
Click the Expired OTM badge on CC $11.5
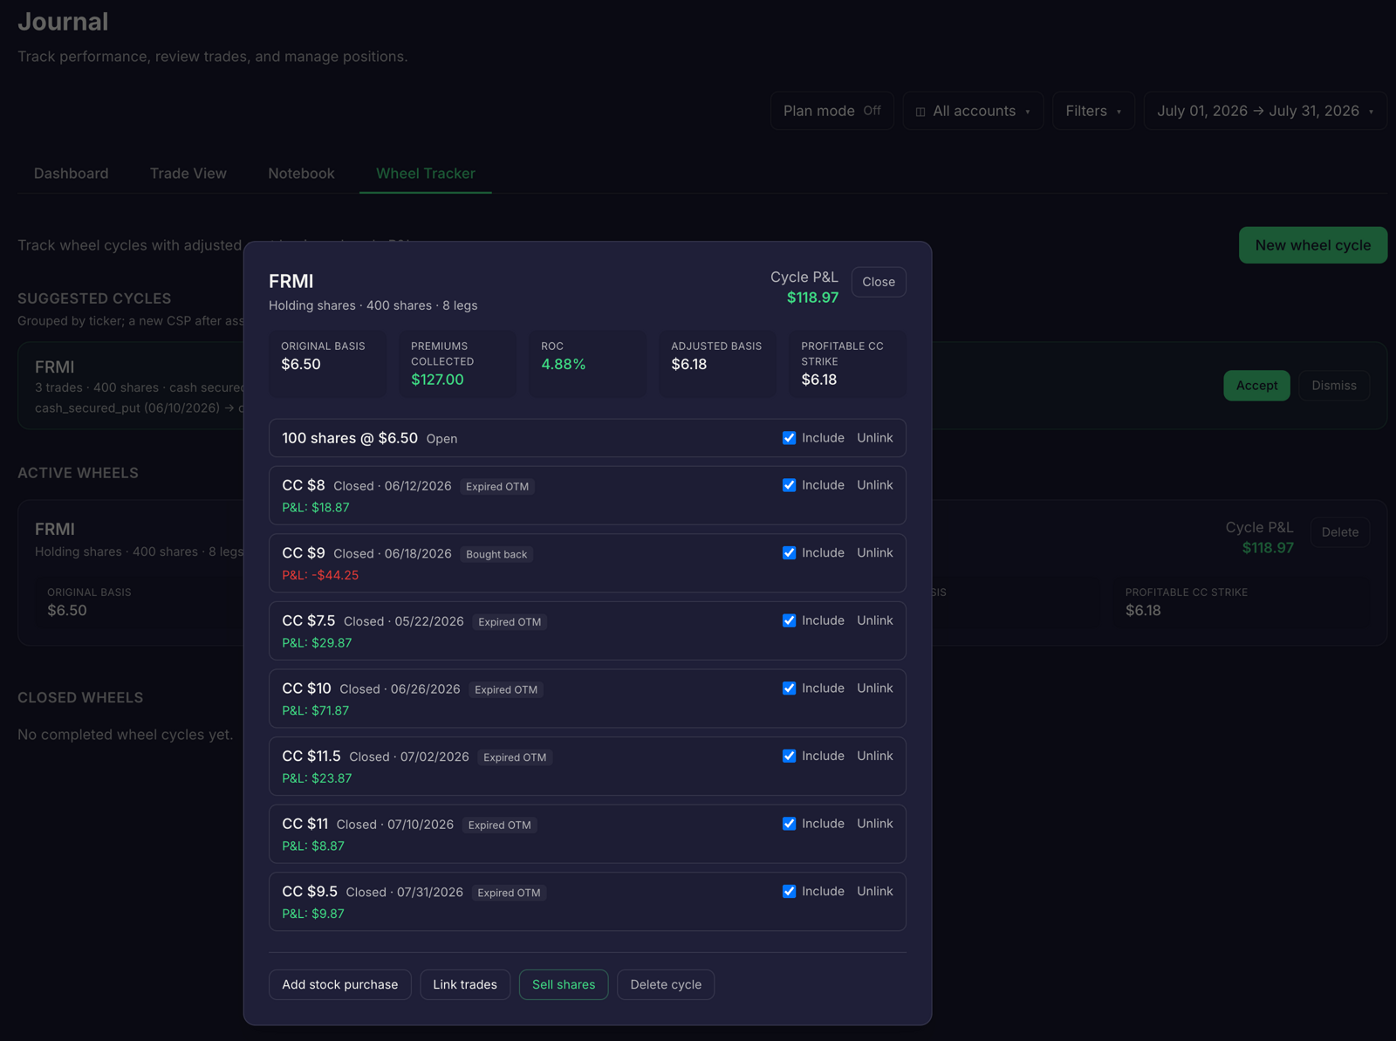(x=515, y=757)
